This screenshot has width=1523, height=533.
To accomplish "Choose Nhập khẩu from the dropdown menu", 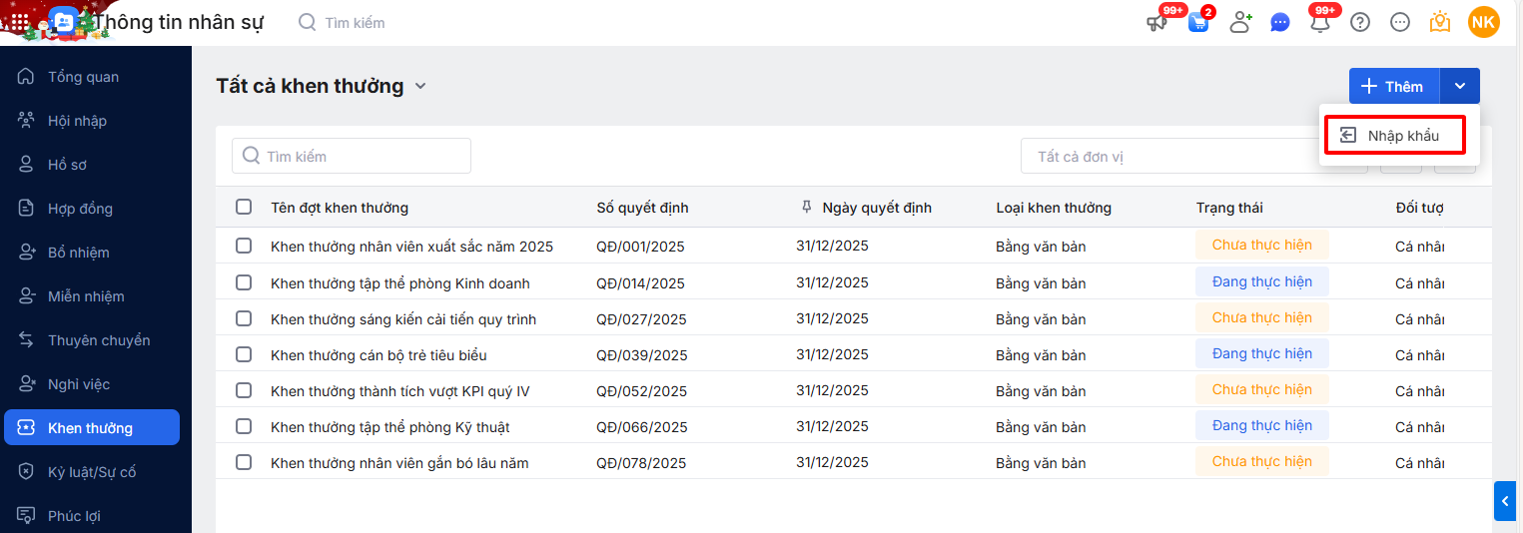I will [x=1394, y=136].
